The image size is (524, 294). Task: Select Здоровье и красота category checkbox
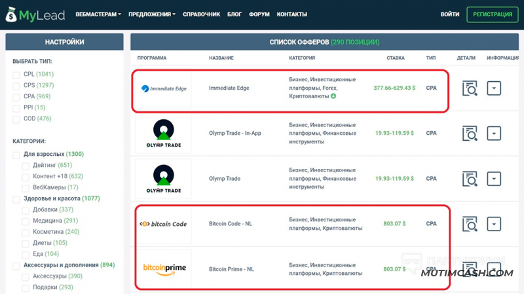tap(16, 199)
